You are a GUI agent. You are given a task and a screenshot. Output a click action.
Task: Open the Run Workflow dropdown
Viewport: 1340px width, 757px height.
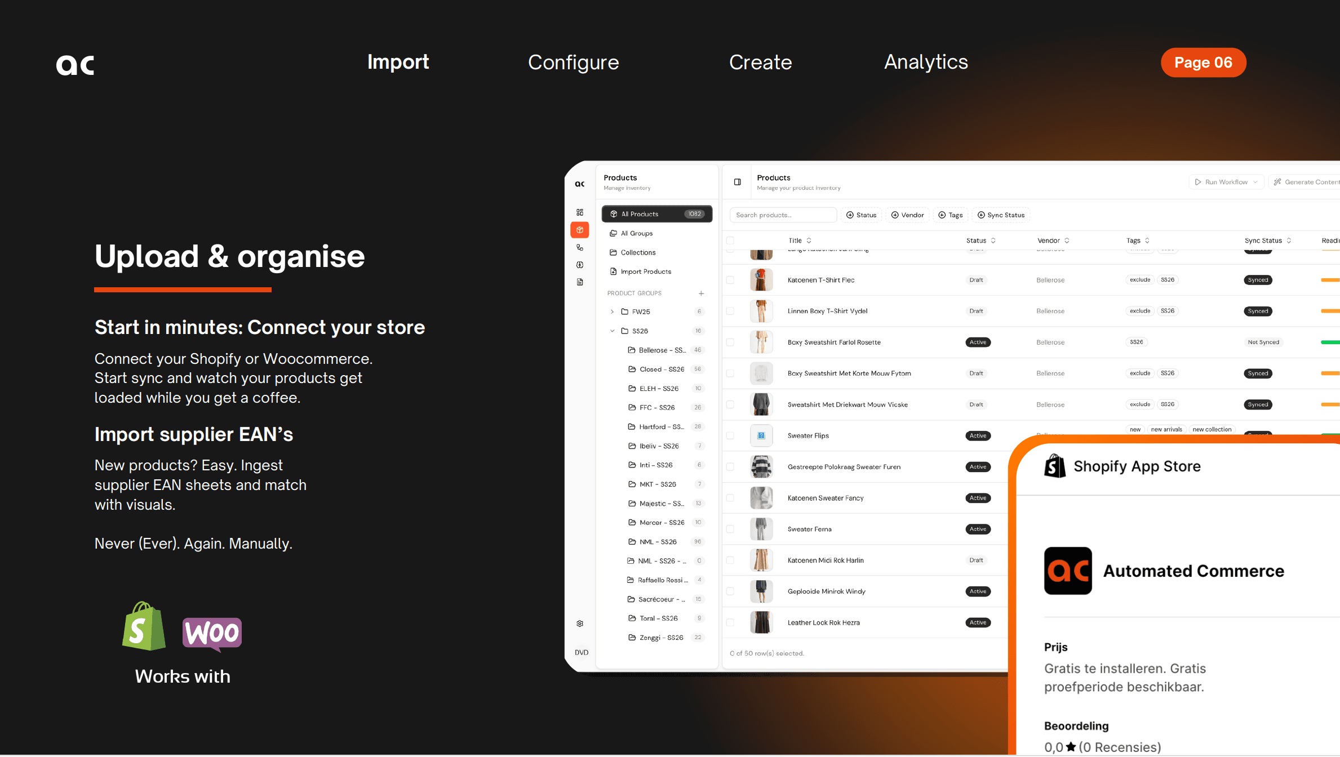click(x=1226, y=181)
